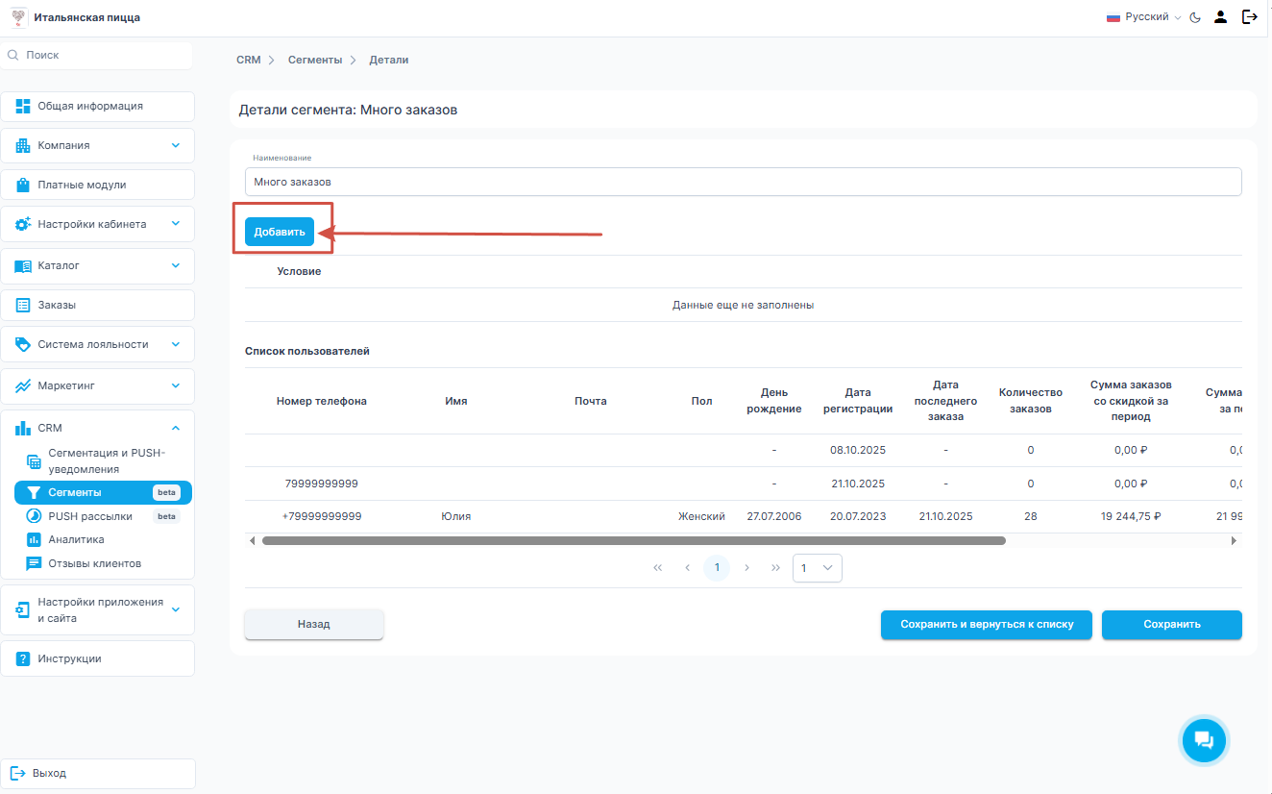
Task: Click the Наименование input field
Action: coord(743,182)
